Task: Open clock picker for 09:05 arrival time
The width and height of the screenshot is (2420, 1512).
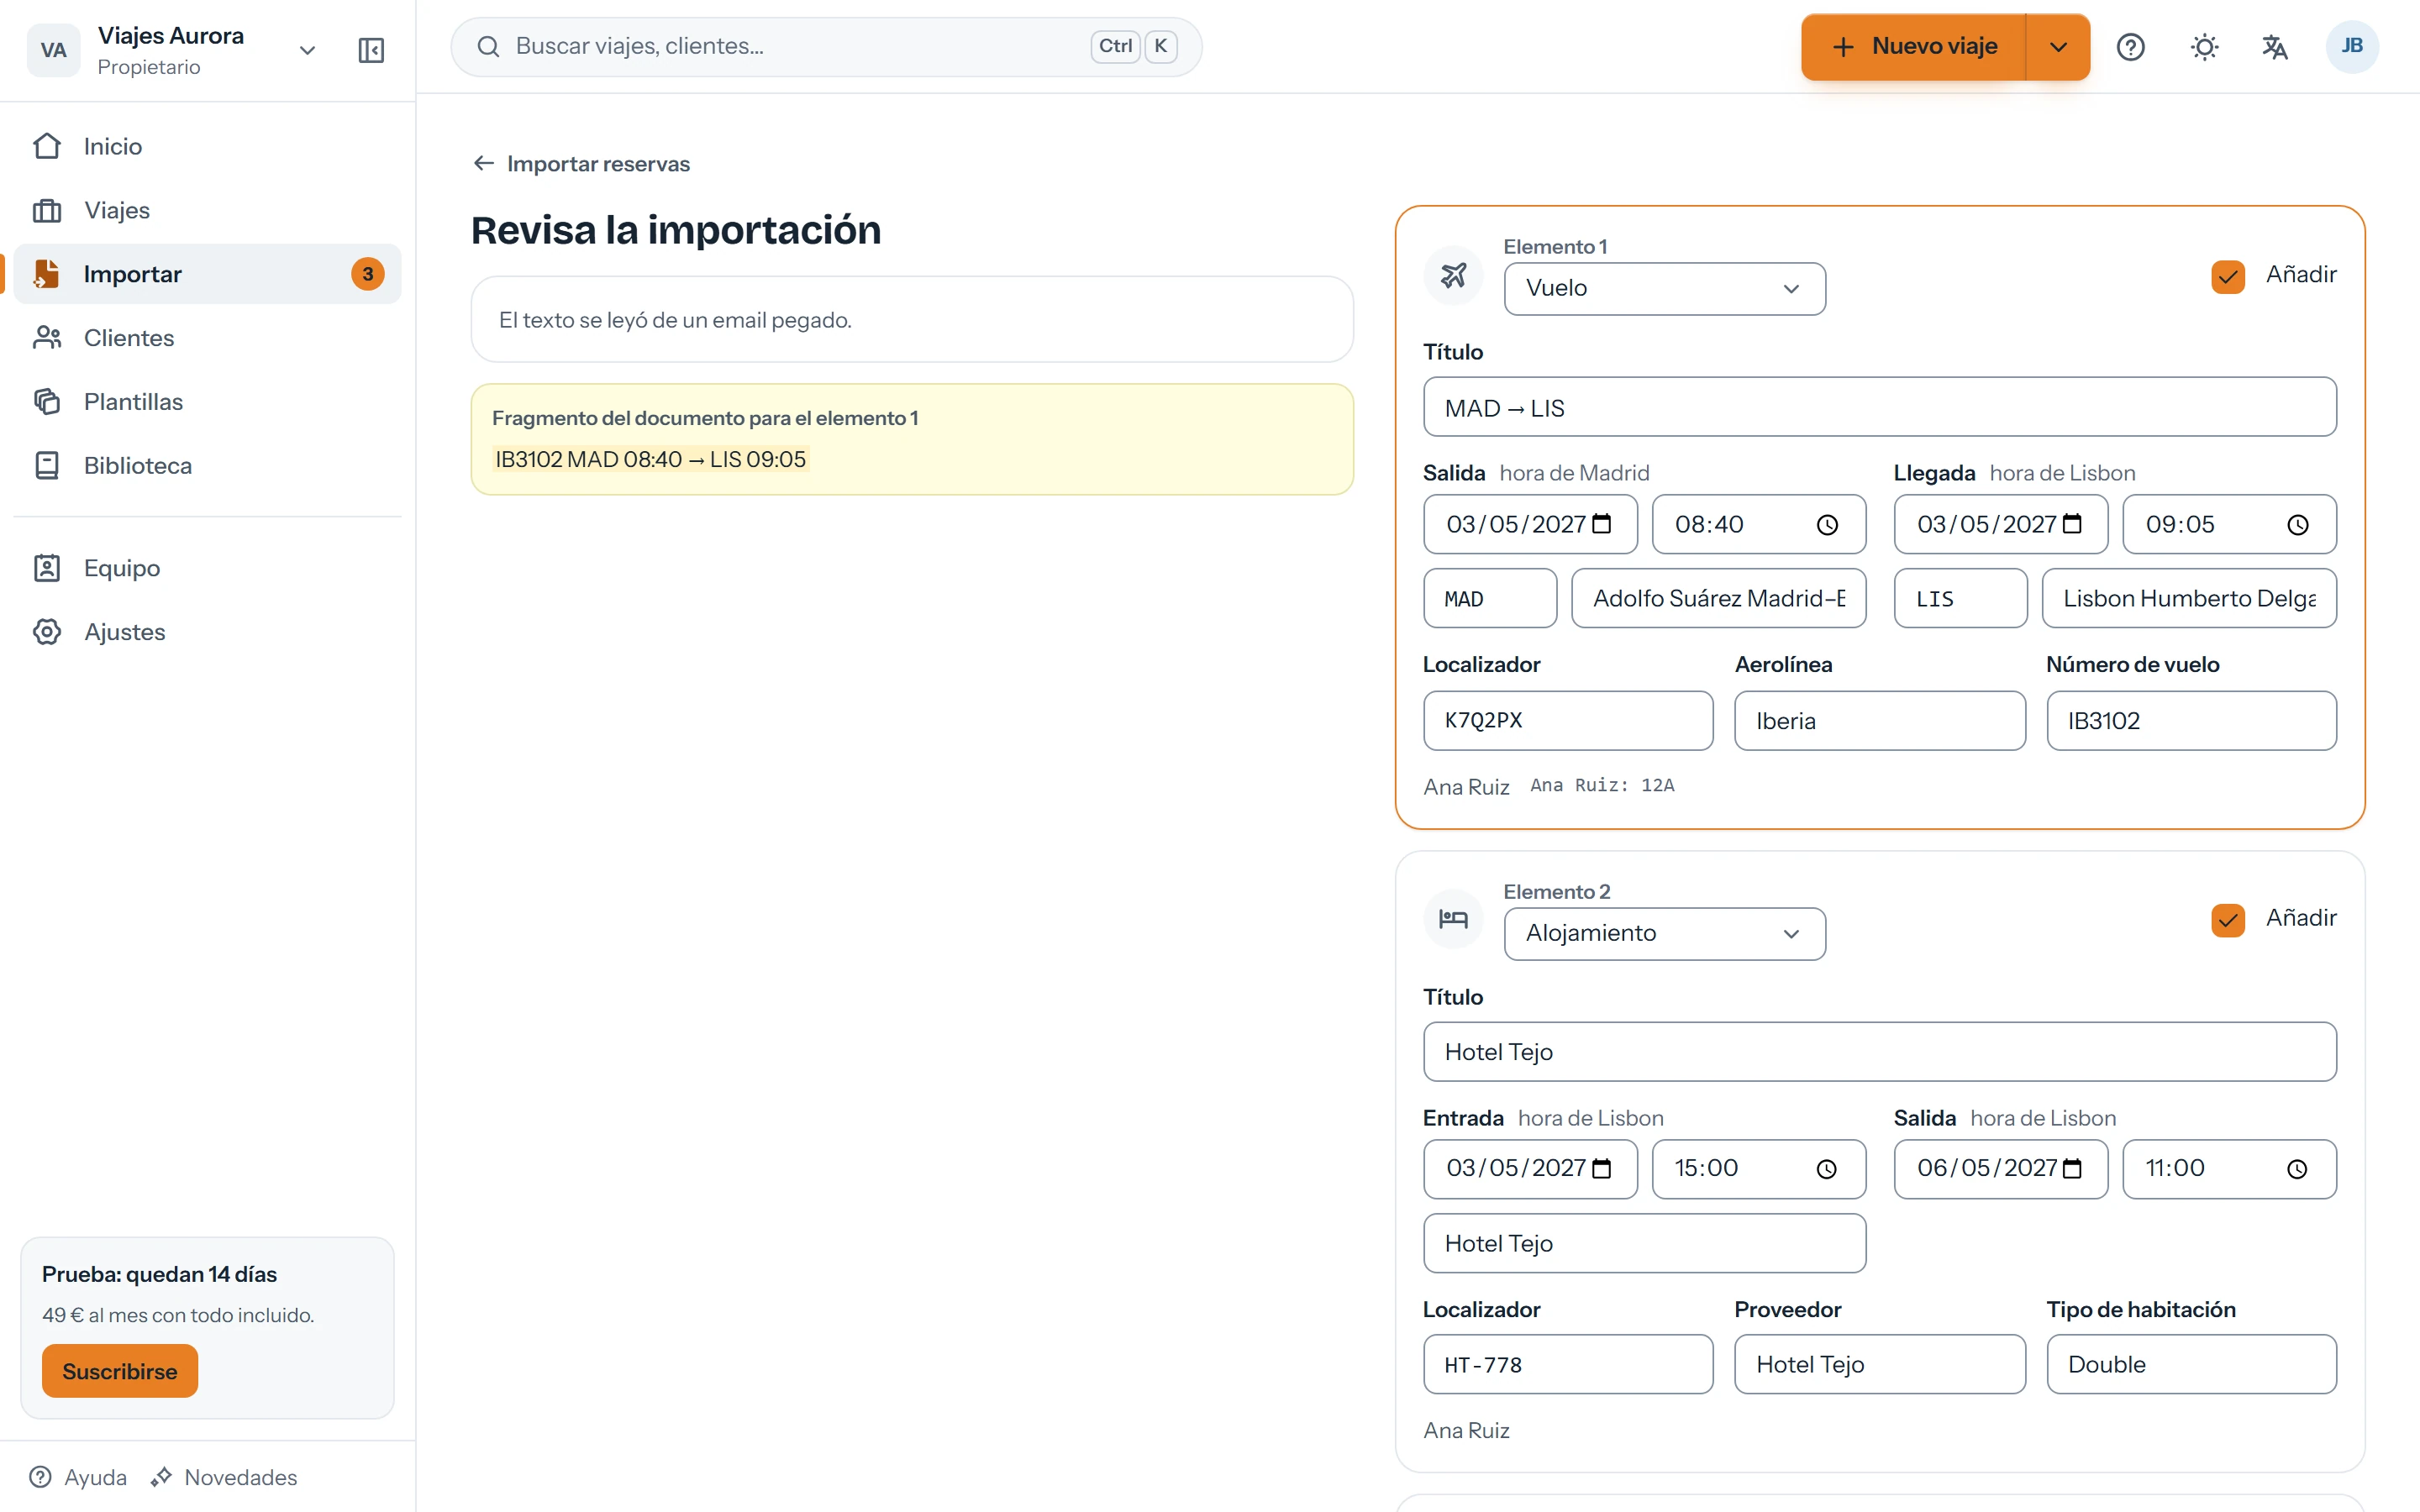Action: [x=2298, y=525]
